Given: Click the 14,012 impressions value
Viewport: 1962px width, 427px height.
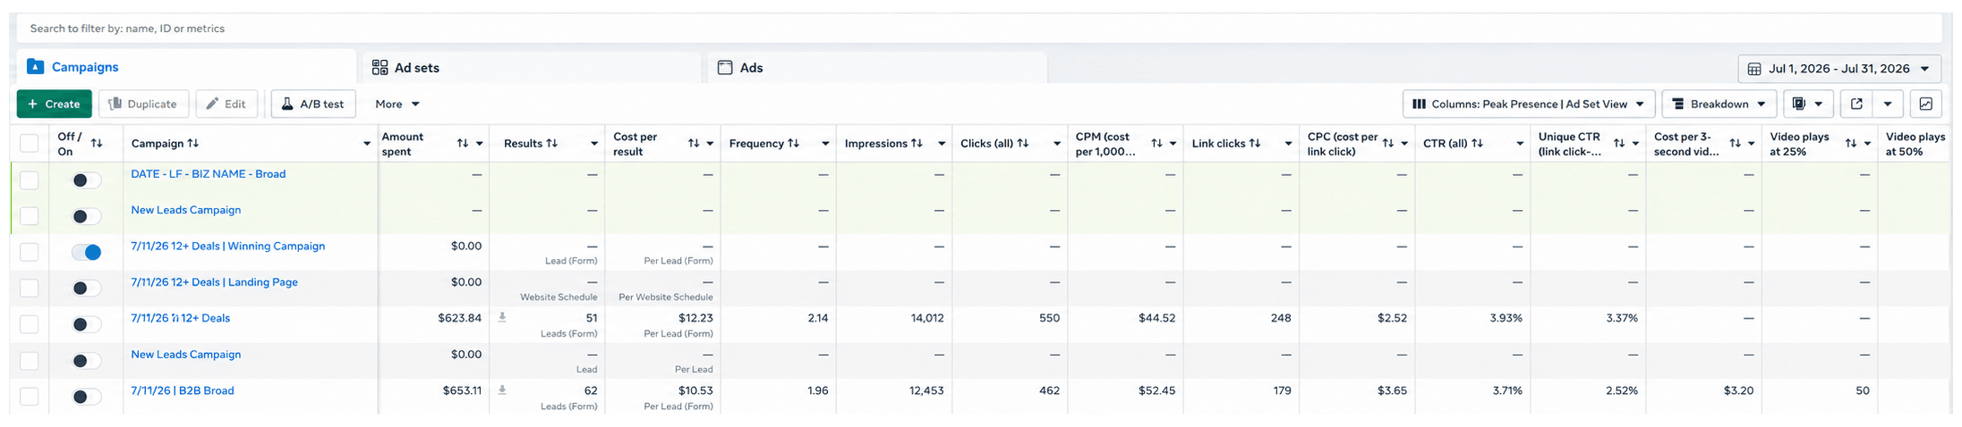Looking at the screenshot, I should [926, 318].
